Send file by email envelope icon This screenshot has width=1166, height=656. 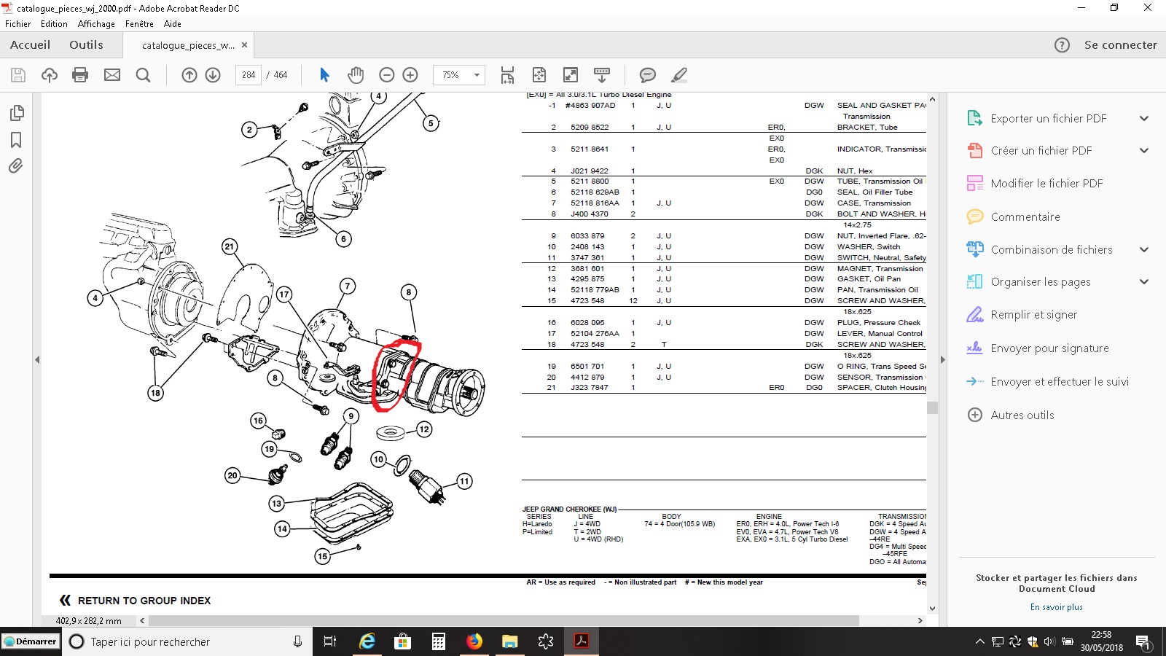pos(112,74)
